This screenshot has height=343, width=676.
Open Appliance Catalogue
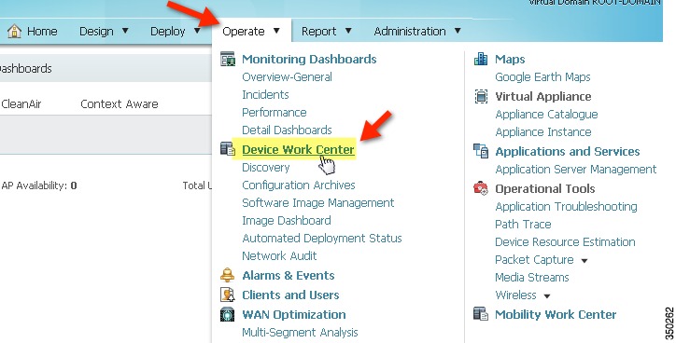tap(546, 114)
